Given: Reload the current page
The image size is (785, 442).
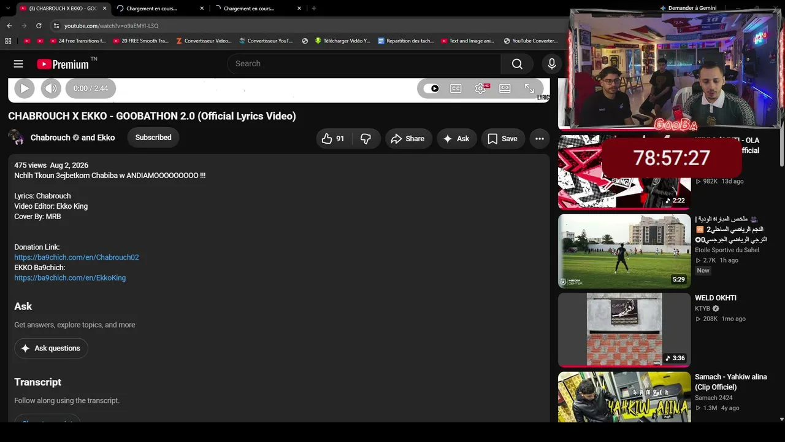Looking at the screenshot, I should (x=39, y=26).
